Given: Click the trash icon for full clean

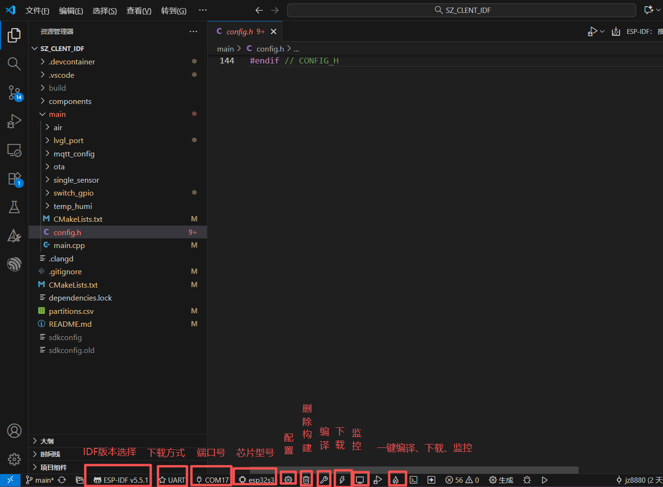Looking at the screenshot, I should coord(306,480).
